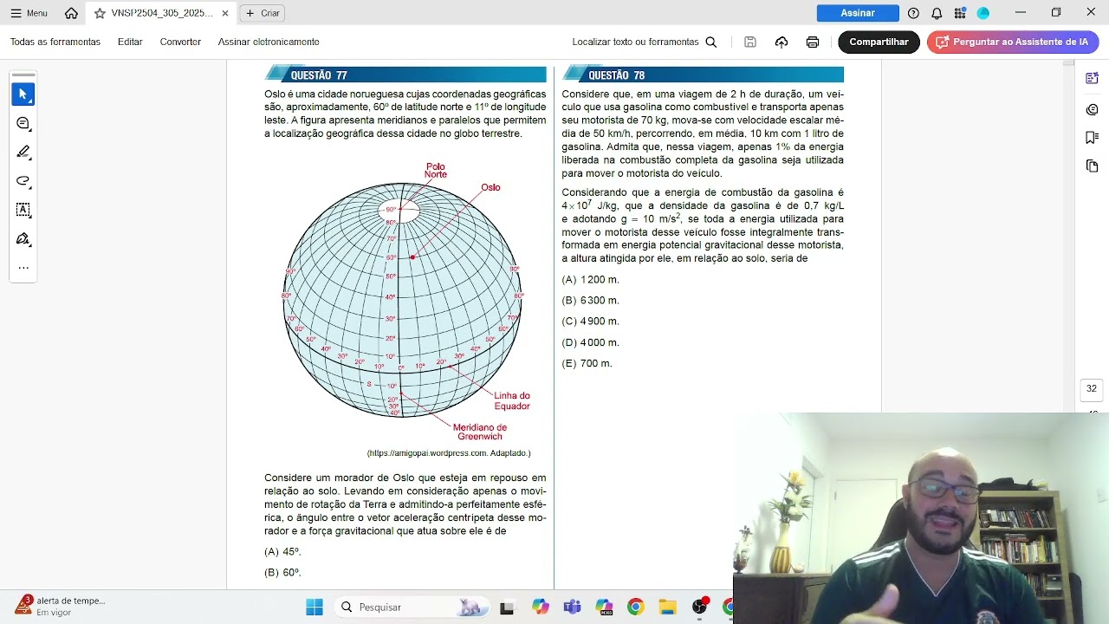Click the QUESTÃO 78 heading
The image size is (1109, 624).
[x=616, y=75]
